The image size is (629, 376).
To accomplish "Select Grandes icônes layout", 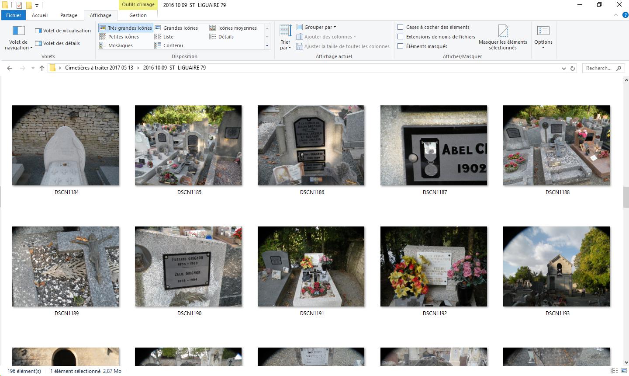I will point(176,28).
